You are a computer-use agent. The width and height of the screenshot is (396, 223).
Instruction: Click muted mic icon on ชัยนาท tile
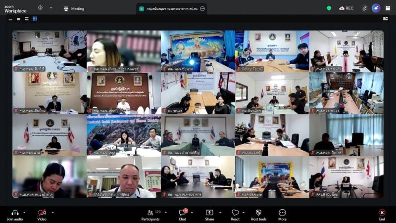coord(165,69)
